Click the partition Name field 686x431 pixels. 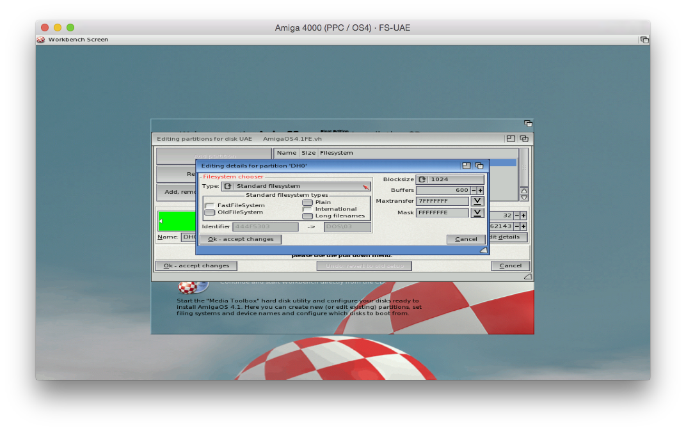point(189,237)
